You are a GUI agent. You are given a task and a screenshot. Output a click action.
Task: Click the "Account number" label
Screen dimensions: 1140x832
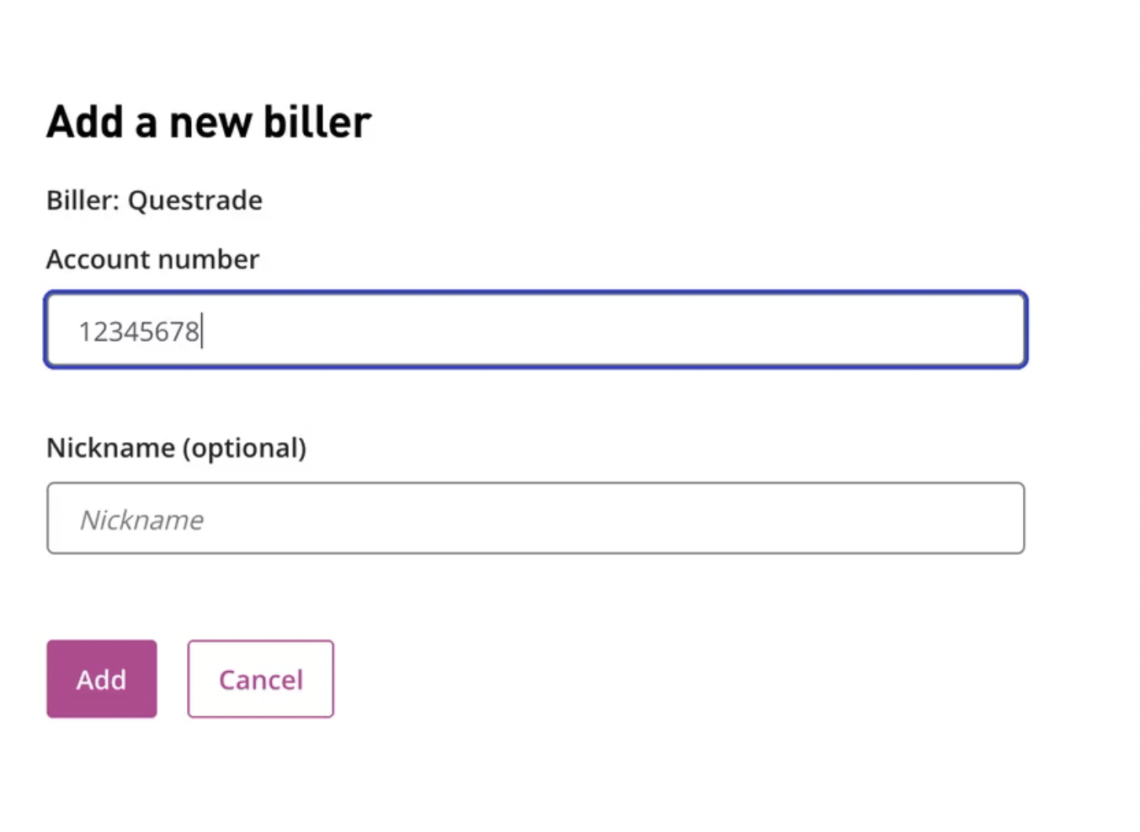coord(152,259)
